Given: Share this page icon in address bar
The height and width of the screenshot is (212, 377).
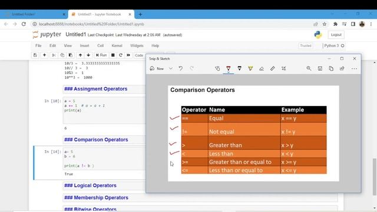Looking at the screenshot, I should [x=316, y=24].
